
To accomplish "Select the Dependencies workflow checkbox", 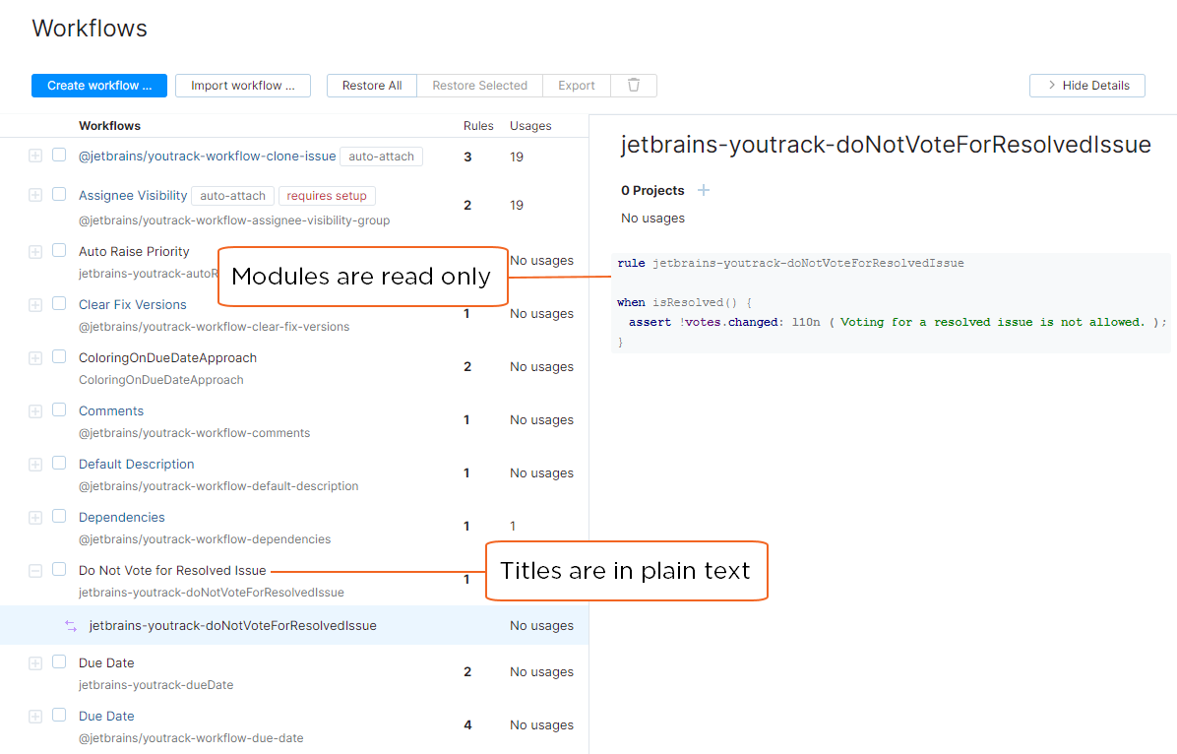I will pyautogui.click(x=59, y=517).
